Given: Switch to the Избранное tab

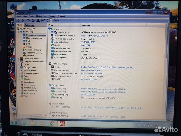Looking at the screenshot, I should (29, 25).
